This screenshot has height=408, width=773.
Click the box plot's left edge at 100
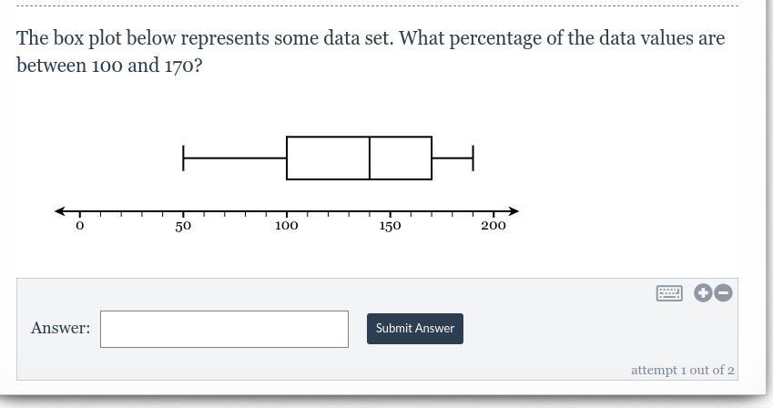pos(287,158)
